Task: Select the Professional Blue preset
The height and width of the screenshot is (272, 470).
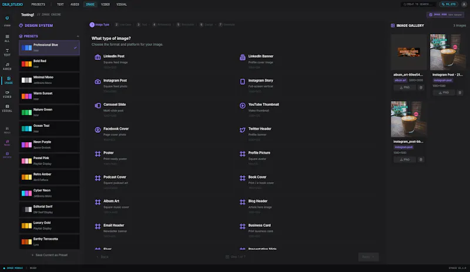Action: tap(49, 48)
